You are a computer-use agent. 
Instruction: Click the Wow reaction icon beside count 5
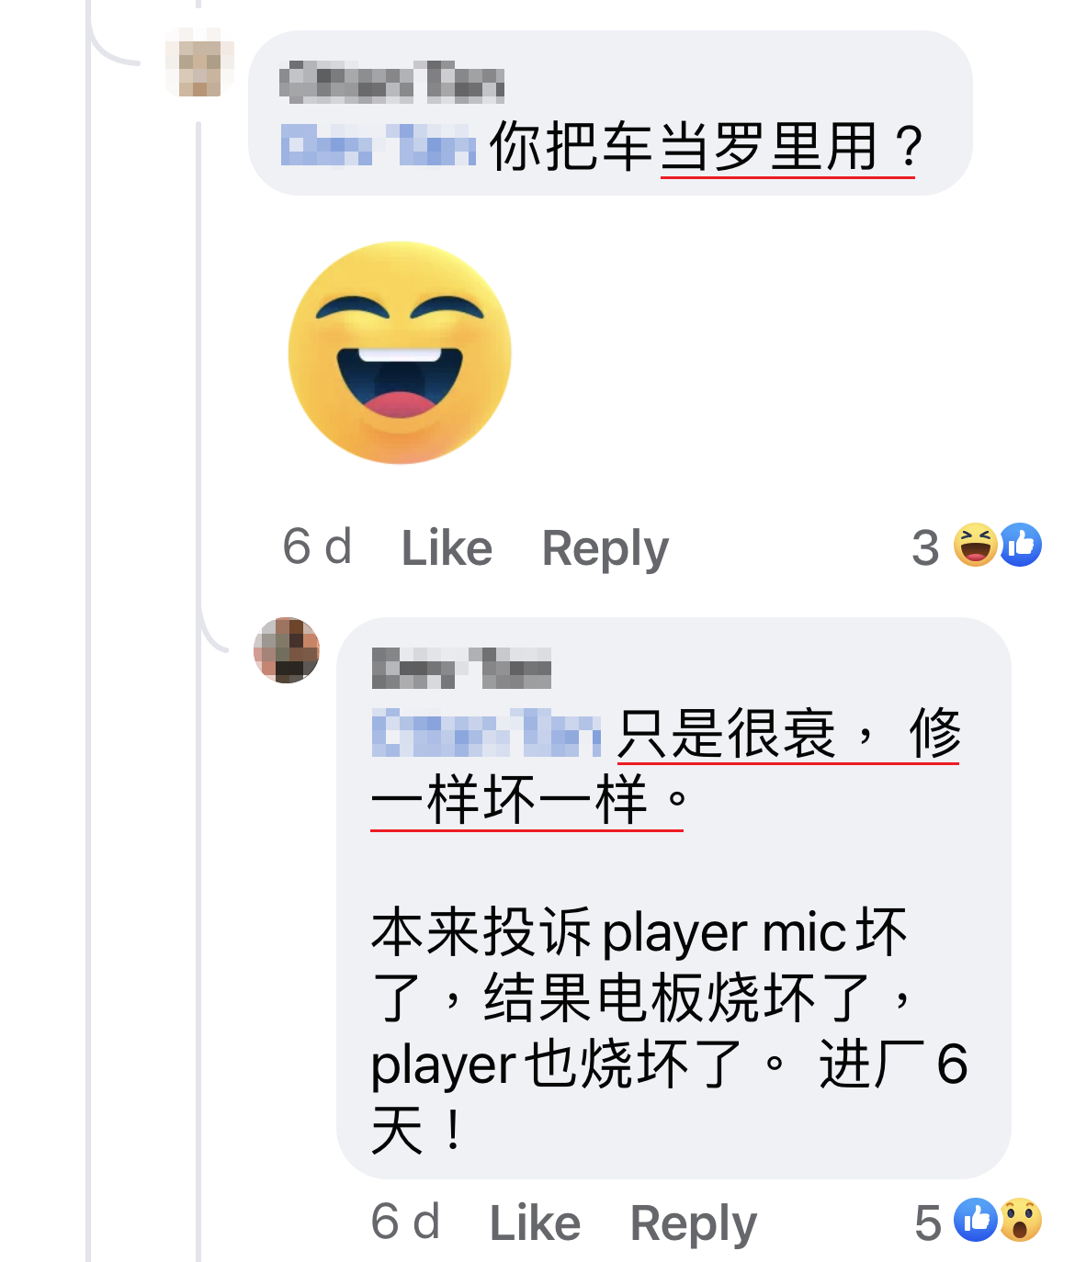click(1020, 1221)
